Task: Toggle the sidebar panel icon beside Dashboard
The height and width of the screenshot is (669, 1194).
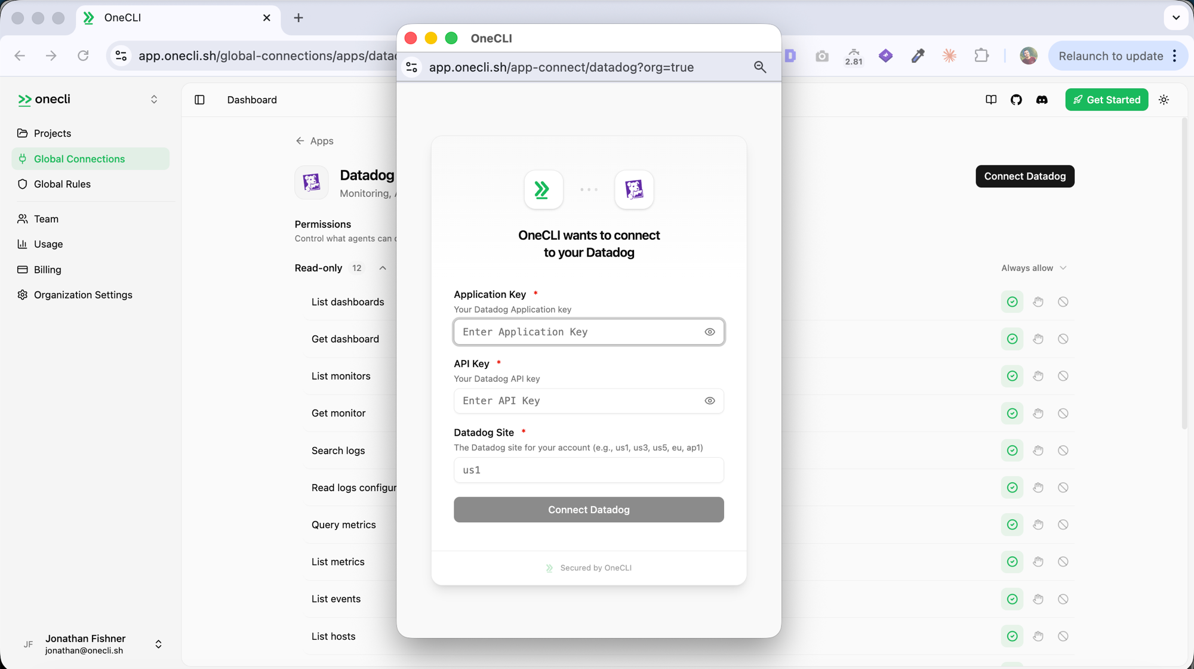Action: click(x=199, y=100)
